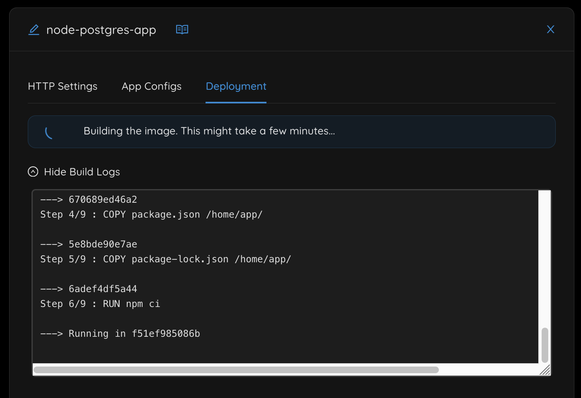Select the Deployment tab
Image resolution: width=581 pixels, height=398 pixels.
tap(236, 86)
